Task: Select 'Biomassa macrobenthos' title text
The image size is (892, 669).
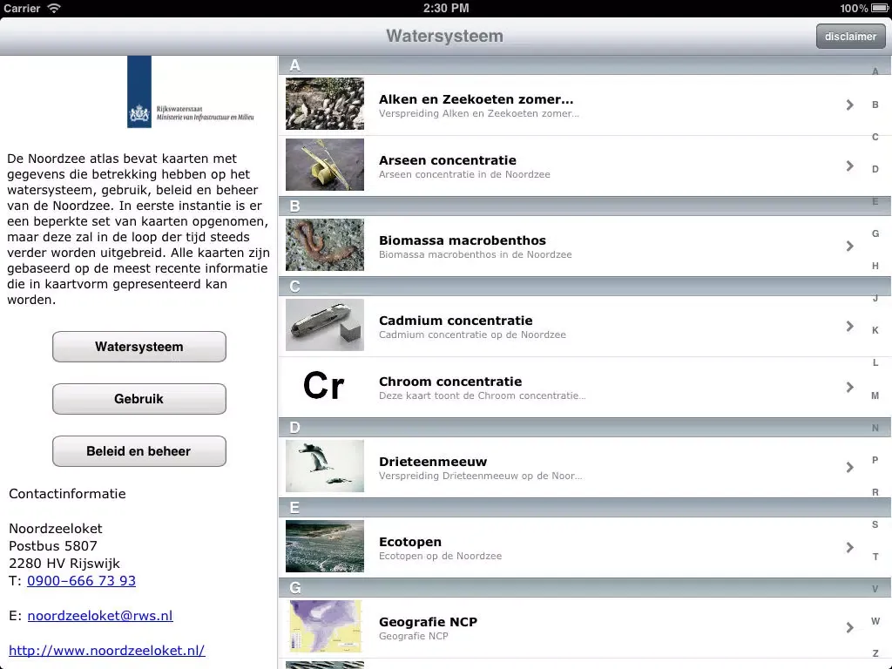Action: [463, 240]
